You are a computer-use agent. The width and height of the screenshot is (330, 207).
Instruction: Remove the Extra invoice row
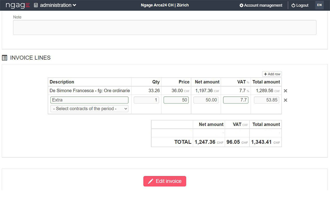[285, 100]
